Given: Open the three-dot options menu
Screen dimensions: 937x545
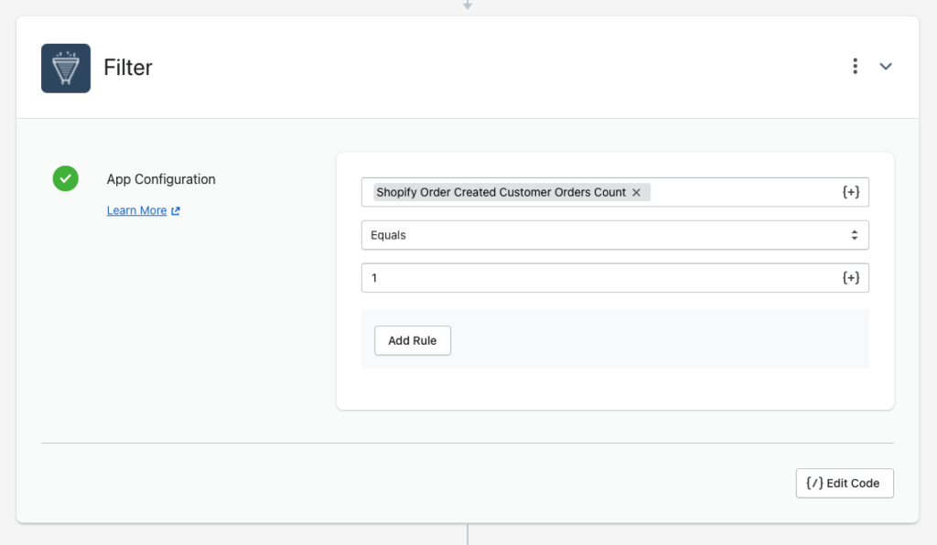Looking at the screenshot, I should click(856, 66).
